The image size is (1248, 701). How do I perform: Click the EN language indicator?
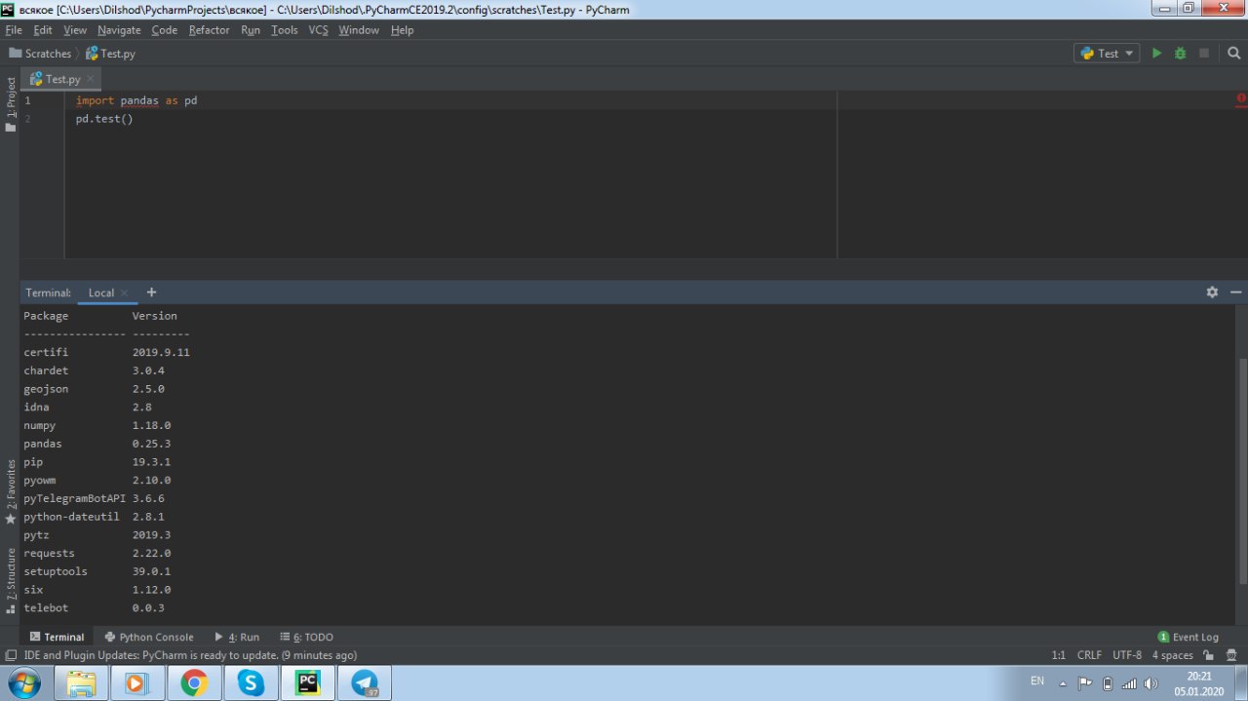pyautogui.click(x=1036, y=681)
